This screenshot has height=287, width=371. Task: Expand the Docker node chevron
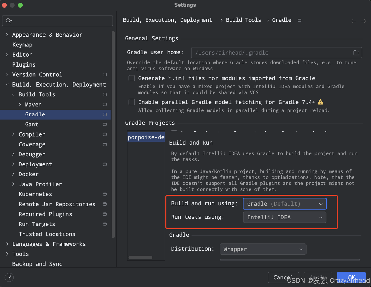pyautogui.click(x=13, y=174)
